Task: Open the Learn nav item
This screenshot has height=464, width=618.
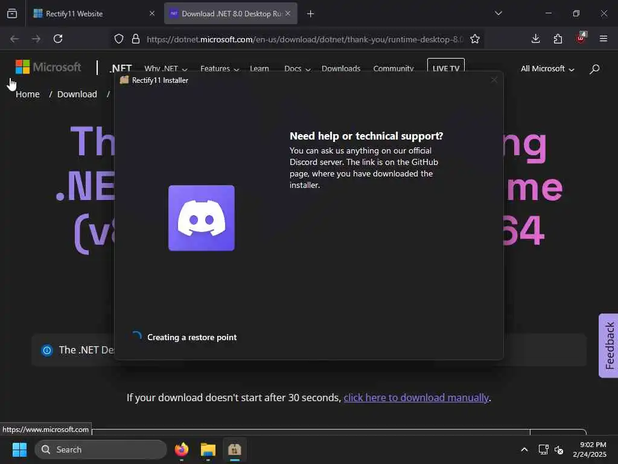Action: coord(260,69)
